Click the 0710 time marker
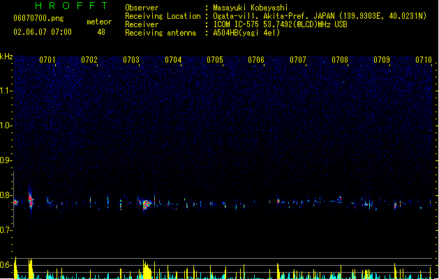 (x=424, y=60)
